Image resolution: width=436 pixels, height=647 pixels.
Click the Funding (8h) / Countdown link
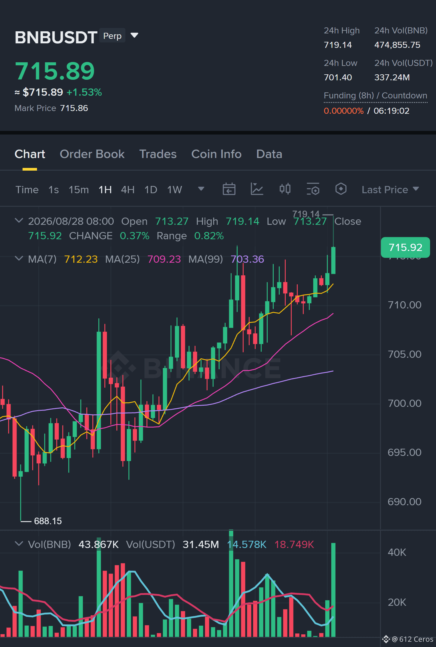[376, 96]
